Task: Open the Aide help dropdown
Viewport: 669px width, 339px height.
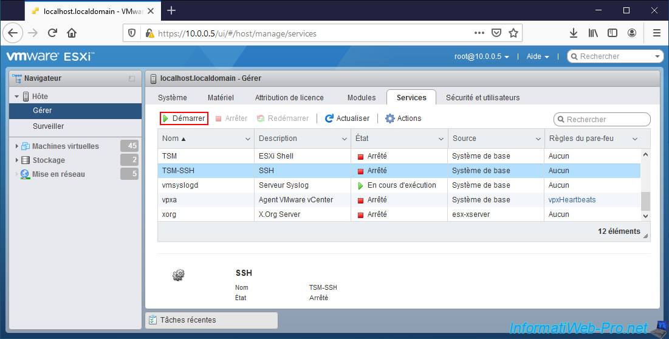Action: 538,56
